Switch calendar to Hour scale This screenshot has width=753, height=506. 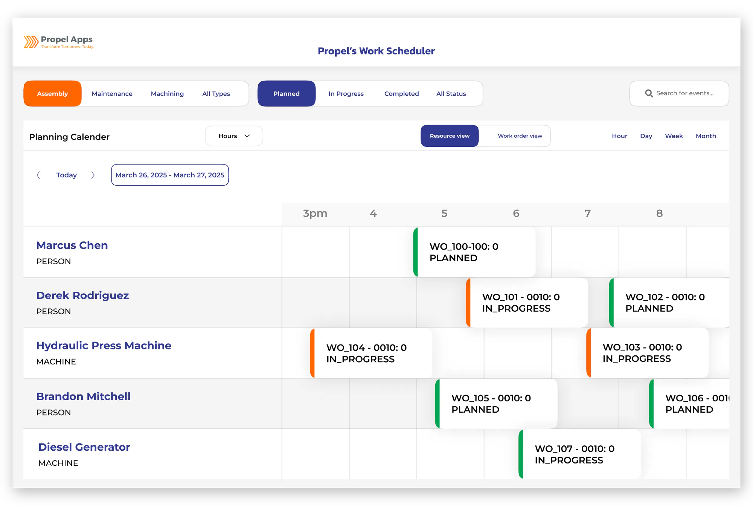pyautogui.click(x=619, y=136)
